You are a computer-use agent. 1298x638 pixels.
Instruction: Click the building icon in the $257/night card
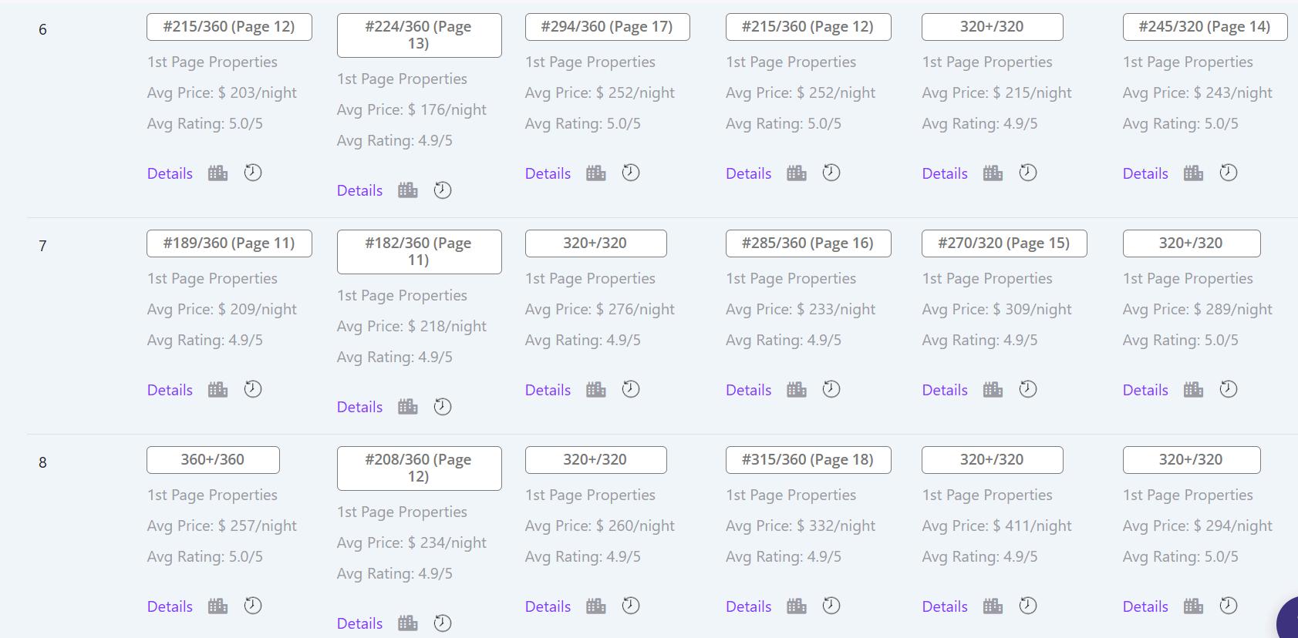tap(218, 606)
